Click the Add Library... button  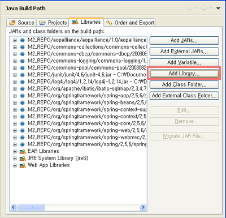point(184,74)
